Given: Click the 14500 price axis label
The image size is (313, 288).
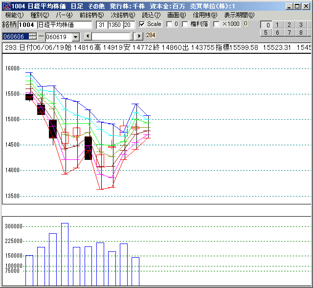Looking at the screenshot, I should (12, 145).
